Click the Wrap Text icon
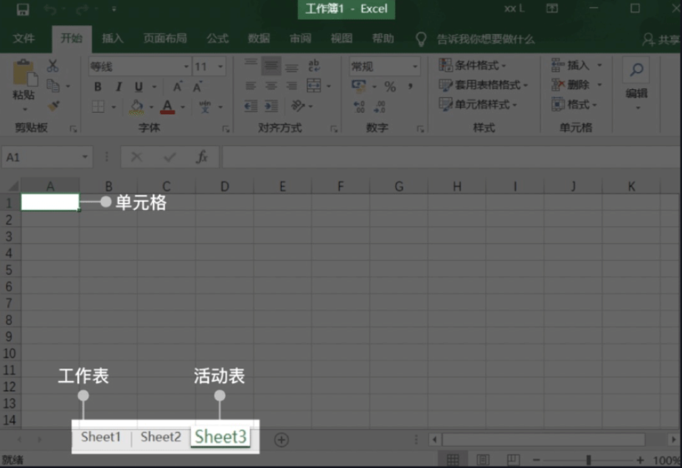The image size is (682, 468). (313, 66)
